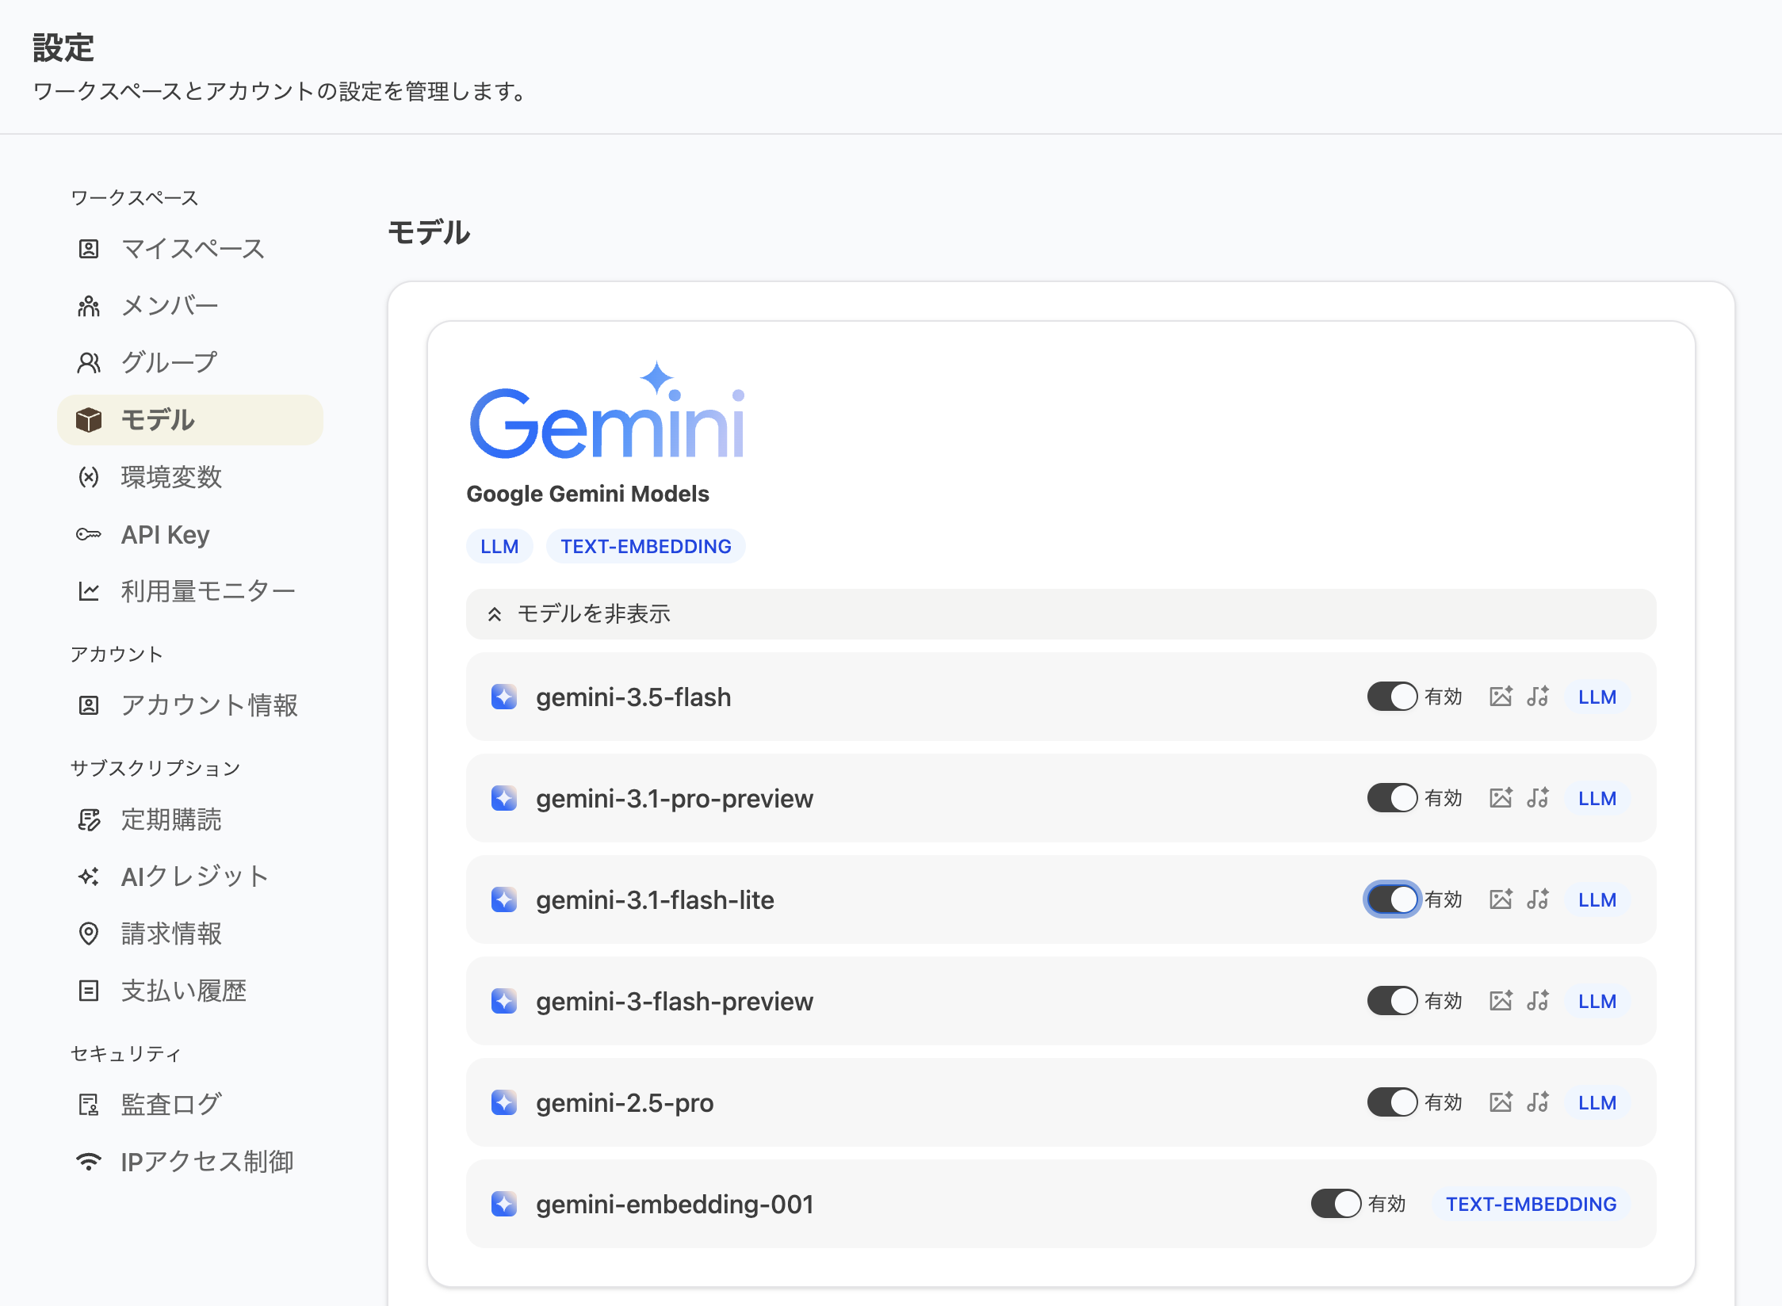Click the gemini-3.1-pro-preview model name
This screenshot has width=1782, height=1306.
[x=675, y=798]
